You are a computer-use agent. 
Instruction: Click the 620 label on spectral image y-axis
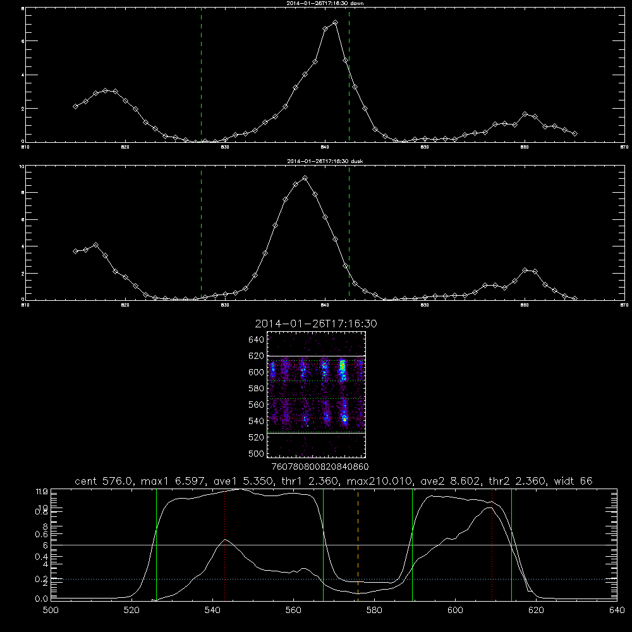(257, 356)
